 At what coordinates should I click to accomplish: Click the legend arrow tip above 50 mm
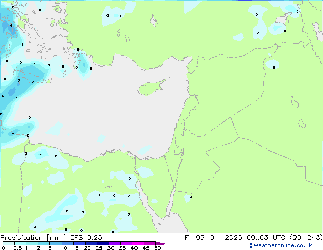tap(162, 243)
